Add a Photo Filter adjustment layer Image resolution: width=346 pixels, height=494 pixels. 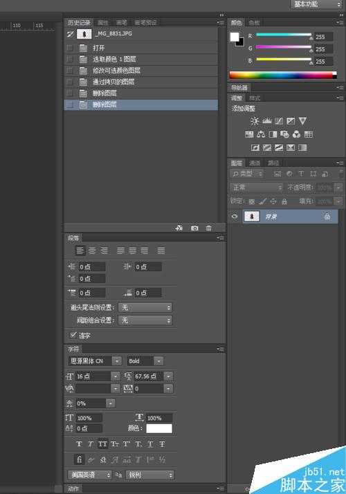(284, 134)
